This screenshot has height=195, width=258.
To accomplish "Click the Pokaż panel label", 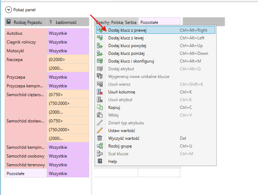I will pos(24,10).
